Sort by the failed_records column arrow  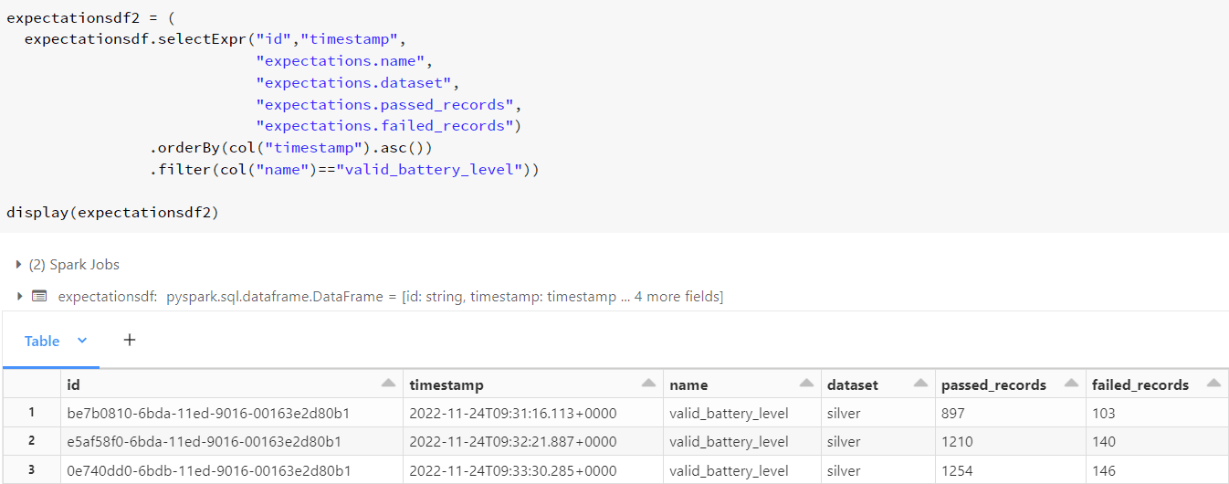click(1213, 384)
